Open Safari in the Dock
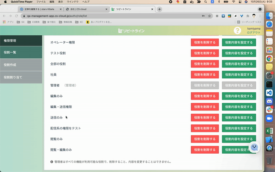The height and width of the screenshot is (172, 275). click(269, 24)
